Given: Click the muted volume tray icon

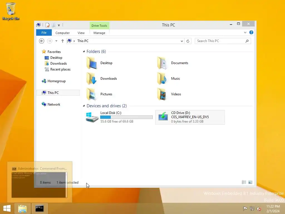Looking at the screenshot, I should click(259, 208).
